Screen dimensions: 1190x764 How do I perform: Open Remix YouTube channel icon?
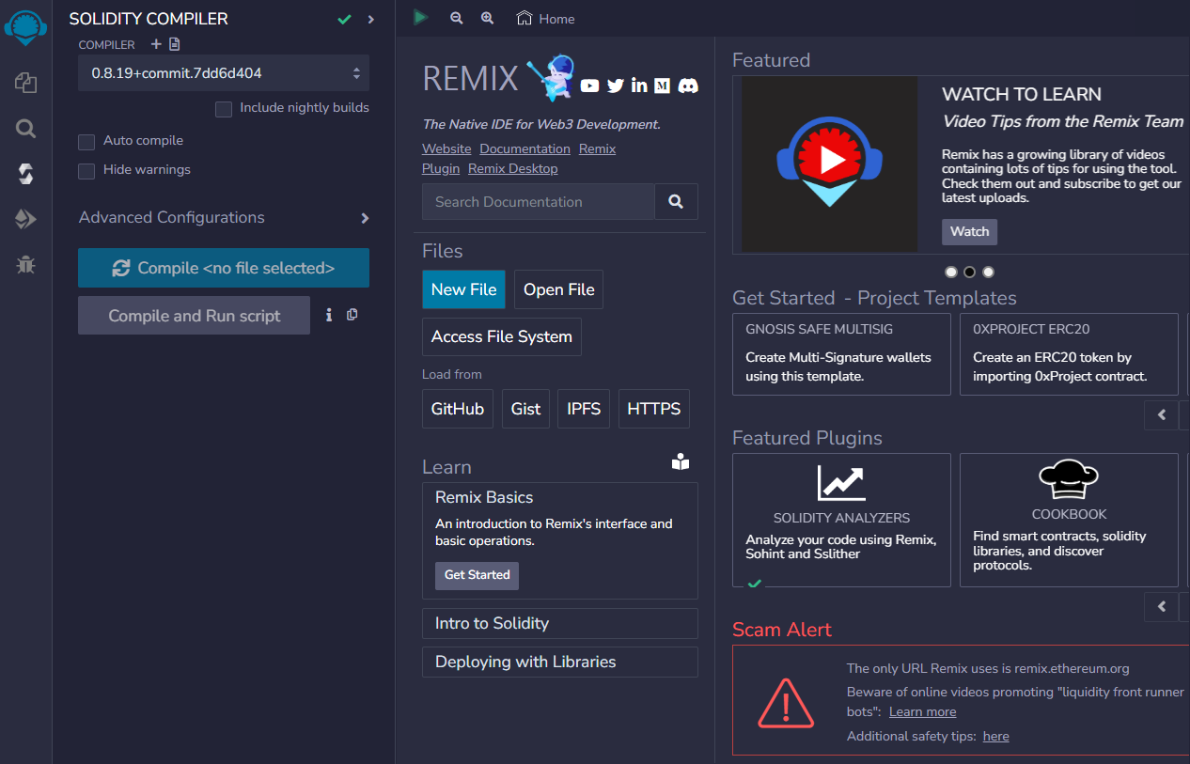click(589, 86)
